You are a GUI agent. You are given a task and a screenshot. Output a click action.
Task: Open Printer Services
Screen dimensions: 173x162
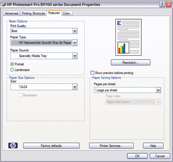point(111,146)
